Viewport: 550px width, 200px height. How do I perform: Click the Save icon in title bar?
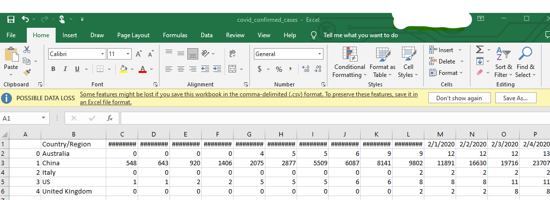[11, 19]
